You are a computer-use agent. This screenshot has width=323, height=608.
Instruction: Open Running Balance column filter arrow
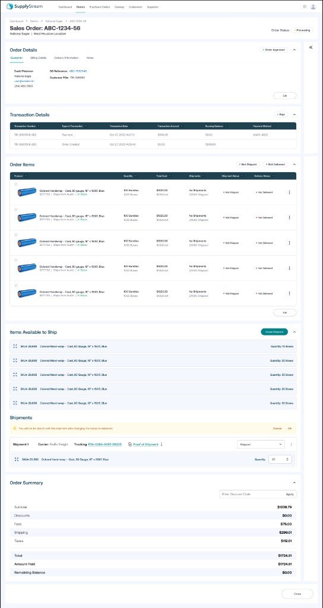tap(225, 126)
